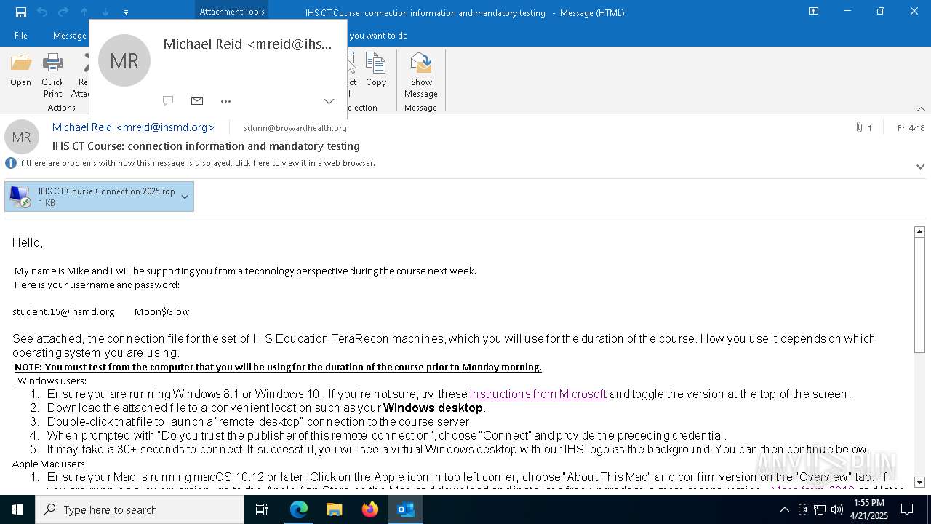
Task: Open the notification center icon
Action: coord(906,509)
